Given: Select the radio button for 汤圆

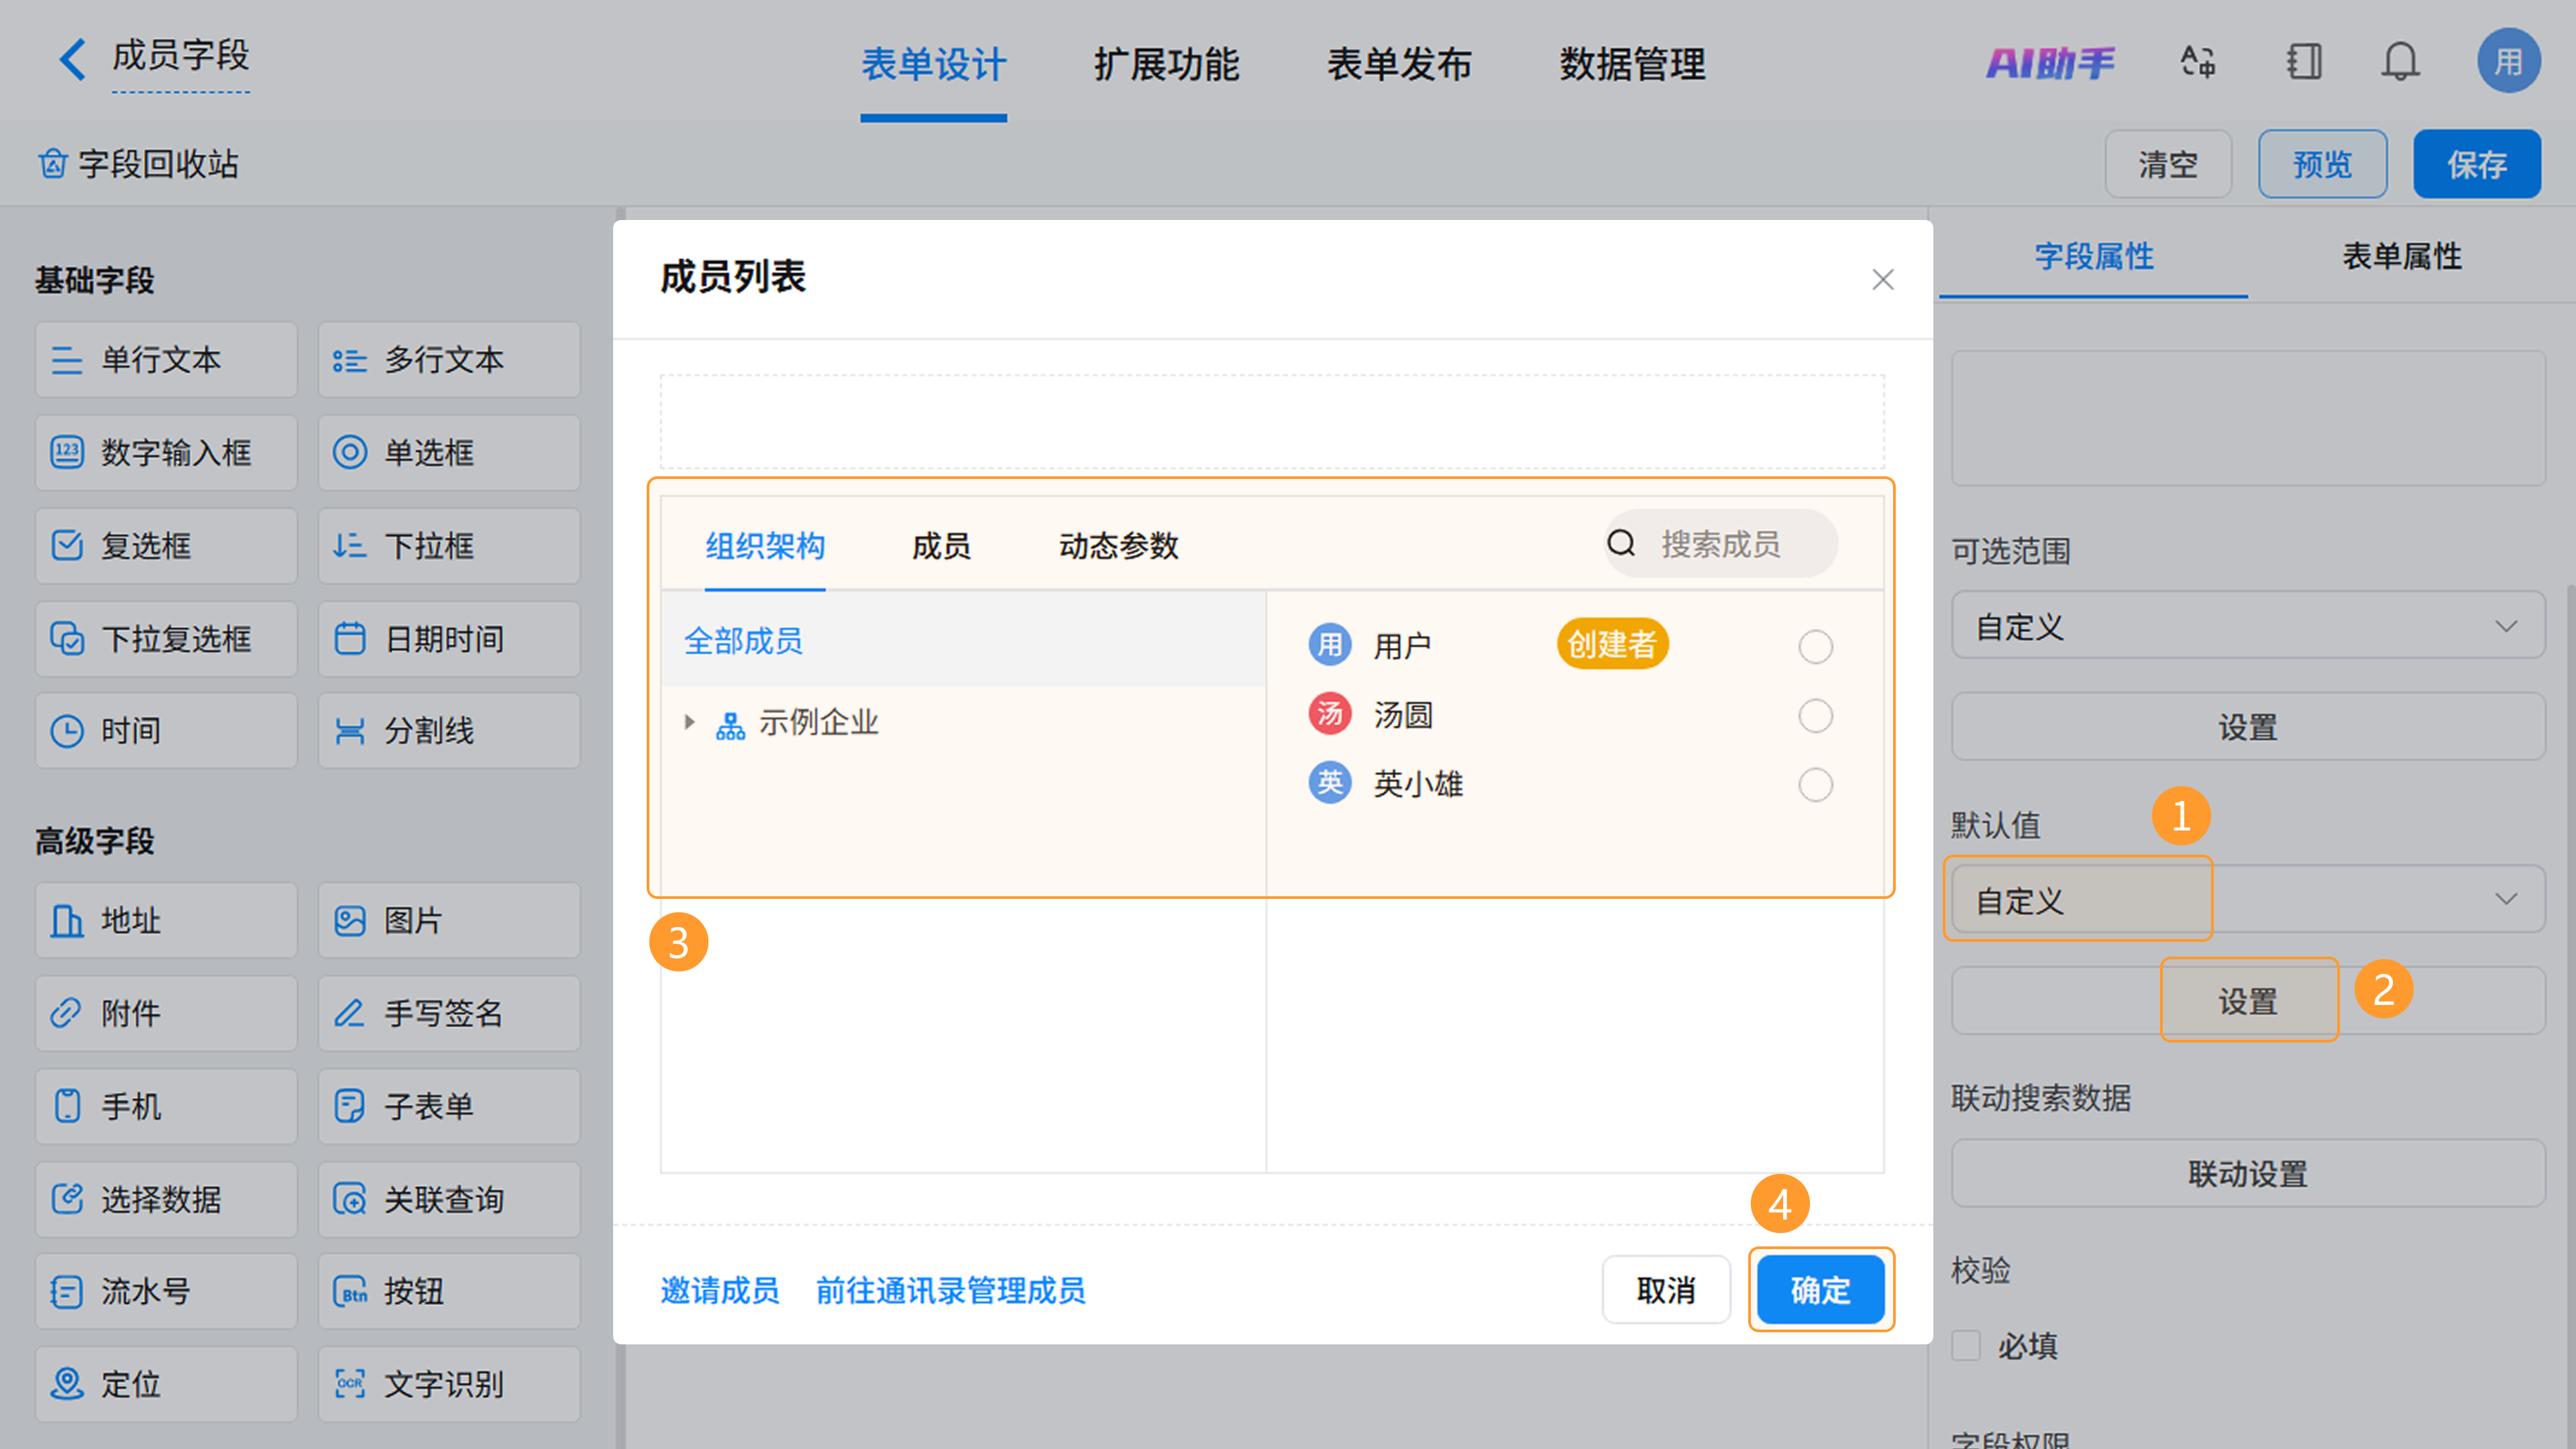Looking at the screenshot, I should click(1815, 716).
